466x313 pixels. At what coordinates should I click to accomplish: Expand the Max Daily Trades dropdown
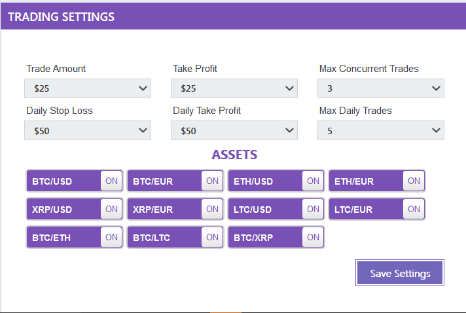pos(381,130)
